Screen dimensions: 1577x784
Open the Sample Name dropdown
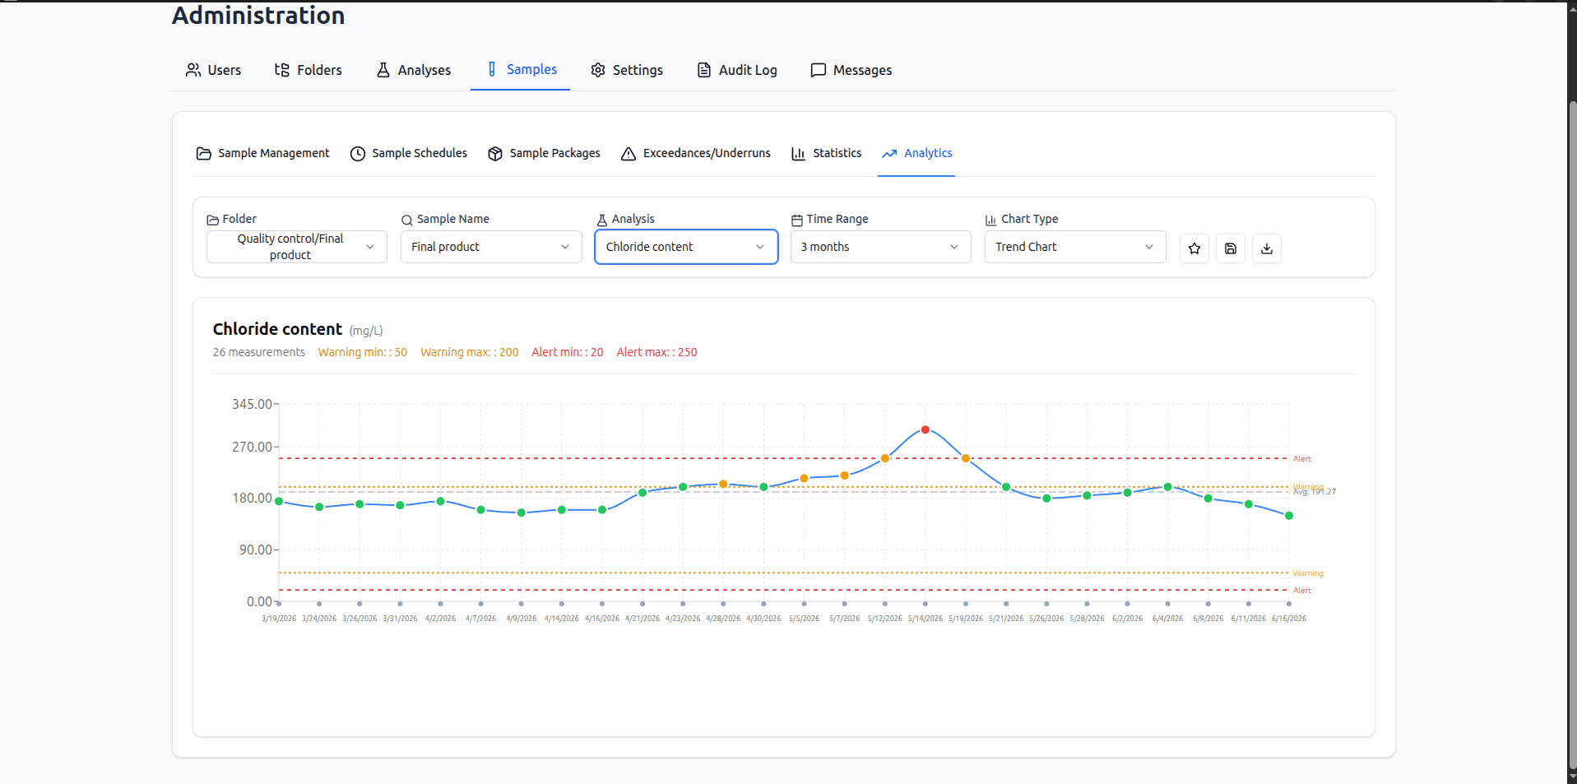[491, 247]
